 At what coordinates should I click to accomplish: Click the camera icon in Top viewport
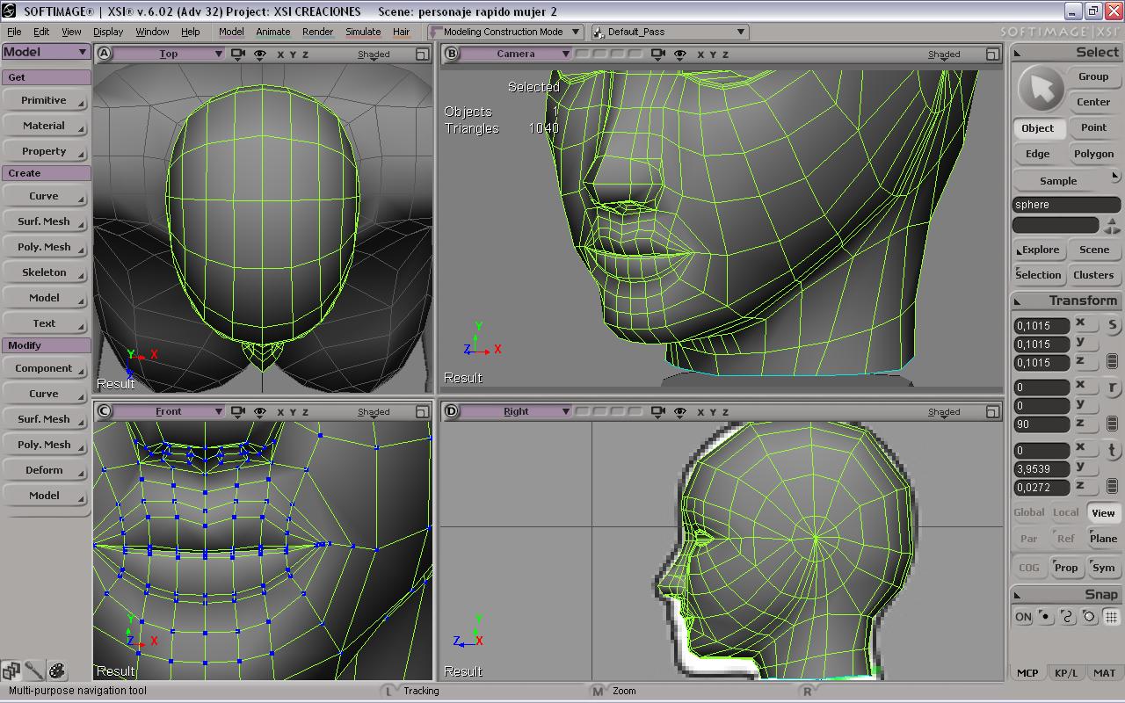click(237, 54)
